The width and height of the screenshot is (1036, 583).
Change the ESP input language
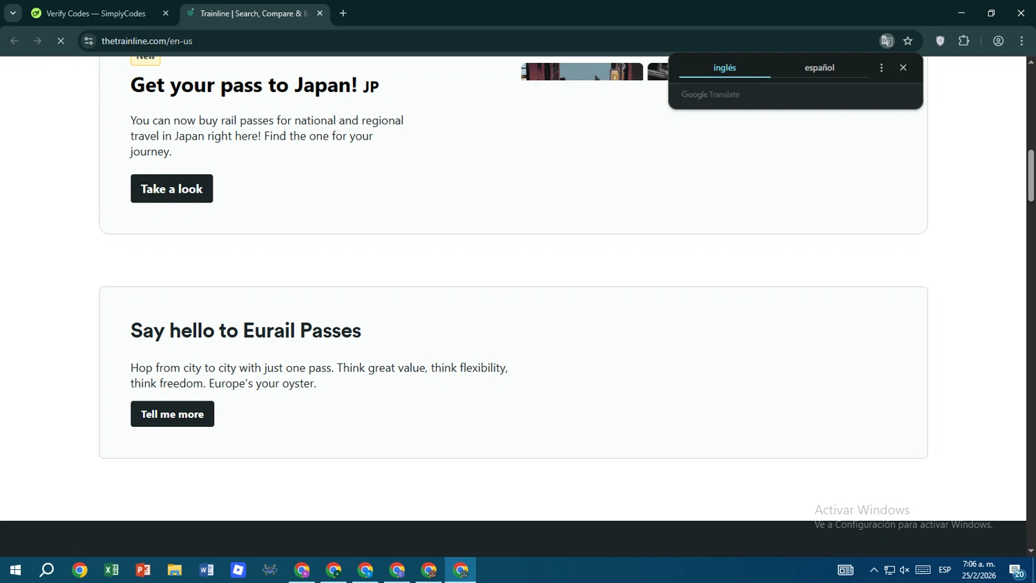[x=945, y=570]
